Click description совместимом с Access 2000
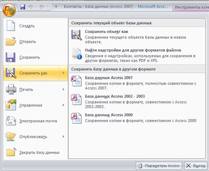The image size is (209, 171). pyautogui.click(x=141, y=121)
